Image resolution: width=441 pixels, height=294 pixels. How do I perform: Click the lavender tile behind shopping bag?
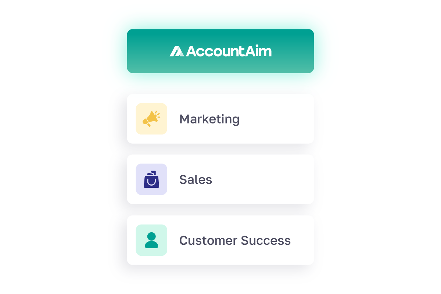click(151, 179)
